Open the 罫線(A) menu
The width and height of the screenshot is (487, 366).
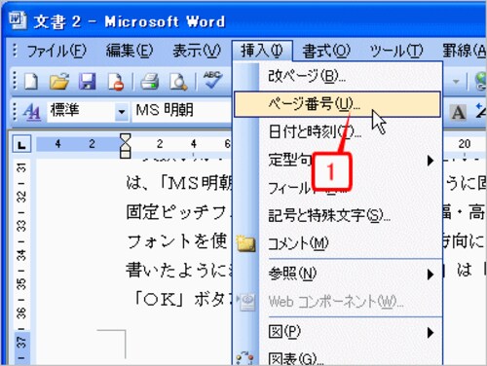[465, 51]
